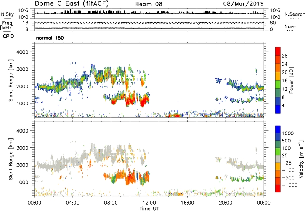Click the "08:00" time tick label
The height and width of the screenshot is (211, 305).
click(x=111, y=203)
